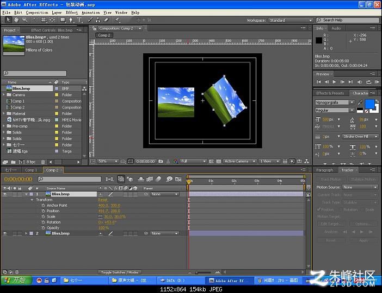
Task: Play the preview
Action: click(x=334, y=82)
